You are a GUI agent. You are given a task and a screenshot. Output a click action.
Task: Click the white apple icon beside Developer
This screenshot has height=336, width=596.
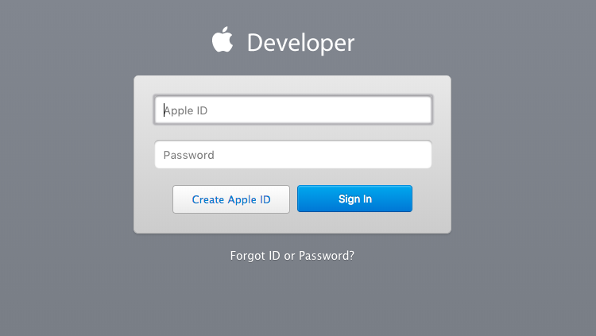[x=223, y=39]
